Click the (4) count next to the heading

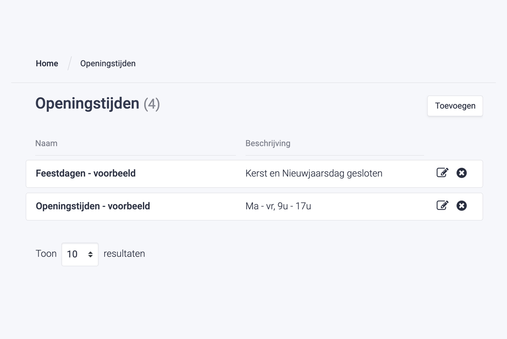pyautogui.click(x=152, y=104)
